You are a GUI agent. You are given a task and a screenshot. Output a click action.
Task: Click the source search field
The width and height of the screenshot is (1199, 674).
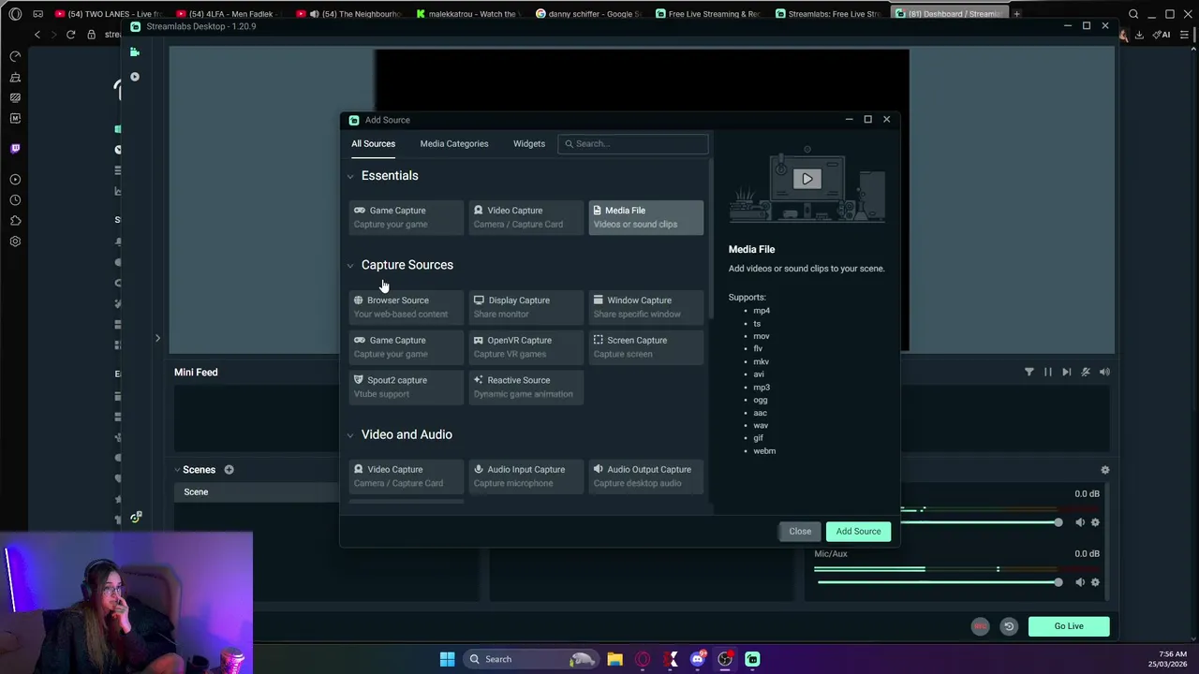pos(633,143)
